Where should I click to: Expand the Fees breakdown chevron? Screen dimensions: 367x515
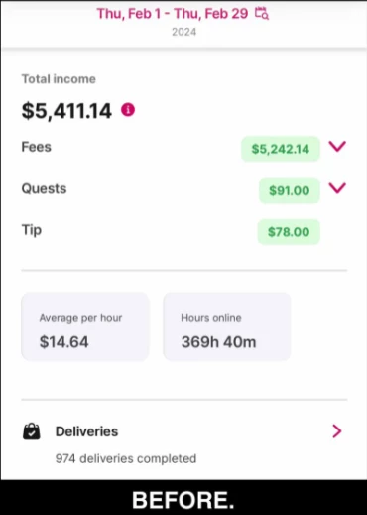pyautogui.click(x=337, y=146)
